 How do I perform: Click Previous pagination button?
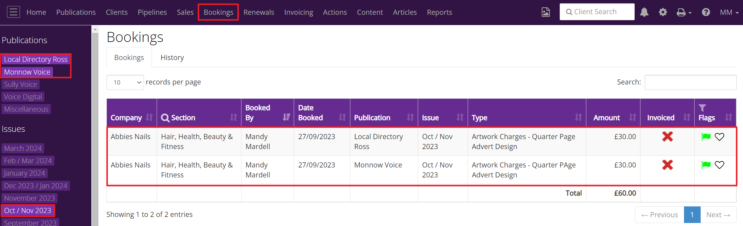(660, 215)
